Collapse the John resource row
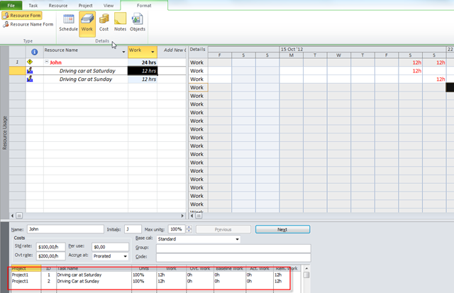This screenshot has width=454, height=293. [47, 62]
